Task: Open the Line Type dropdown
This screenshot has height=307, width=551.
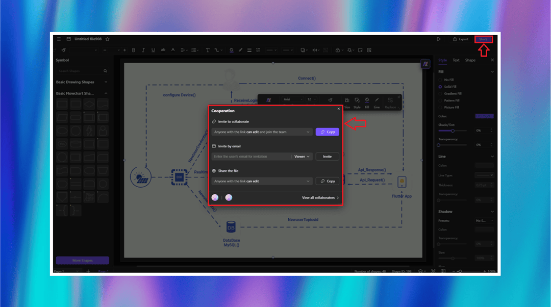Action: coord(484,175)
